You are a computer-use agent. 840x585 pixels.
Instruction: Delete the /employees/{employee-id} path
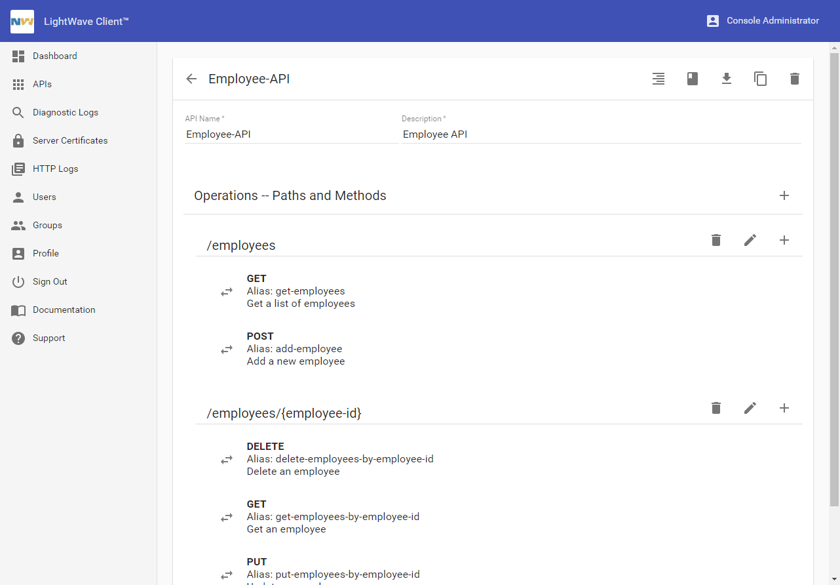[716, 408]
